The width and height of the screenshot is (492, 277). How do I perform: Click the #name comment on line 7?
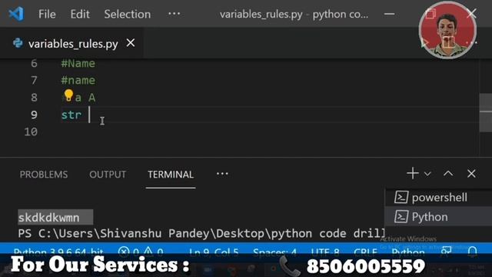click(78, 80)
